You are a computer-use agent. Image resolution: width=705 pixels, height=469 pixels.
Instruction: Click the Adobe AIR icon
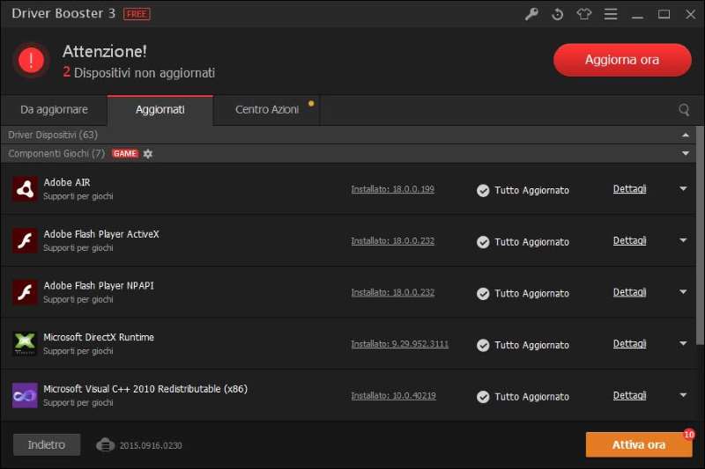point(25,189)
